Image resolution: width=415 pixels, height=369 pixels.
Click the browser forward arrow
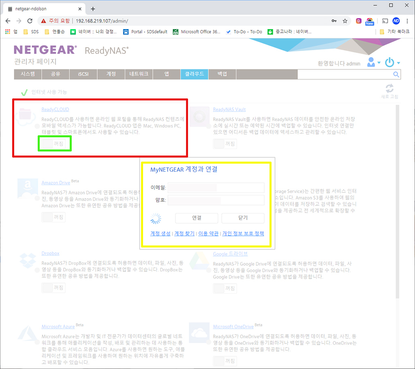(x=19, y=21)
